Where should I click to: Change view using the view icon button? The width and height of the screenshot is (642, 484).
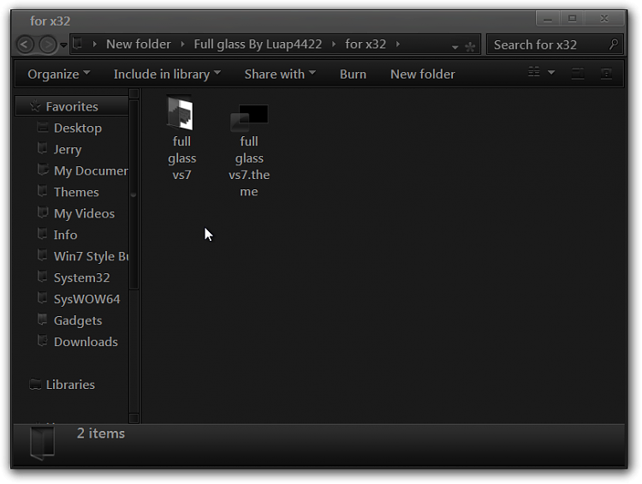(x=534, y=72)
